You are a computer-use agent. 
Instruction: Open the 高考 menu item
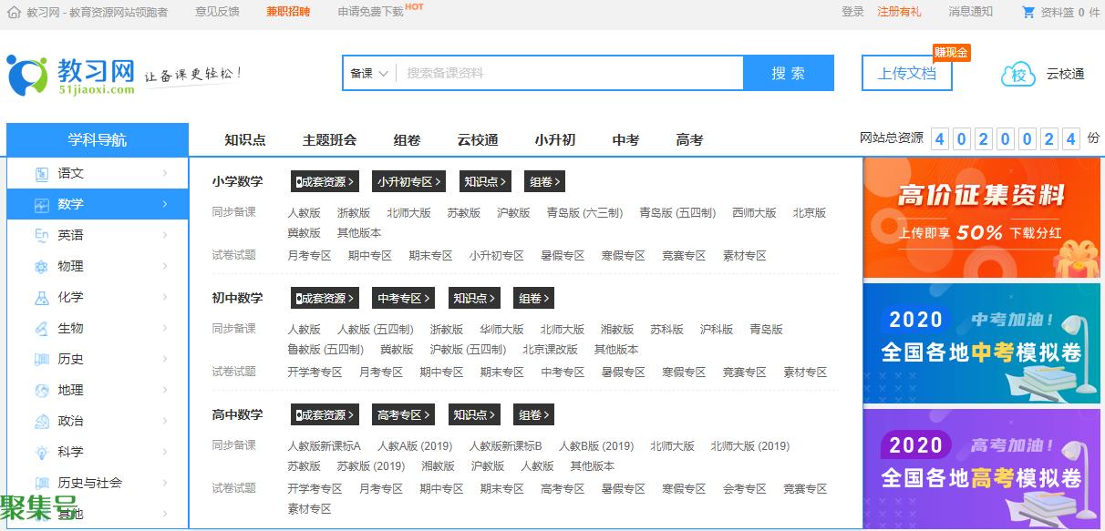coord(689,140)
